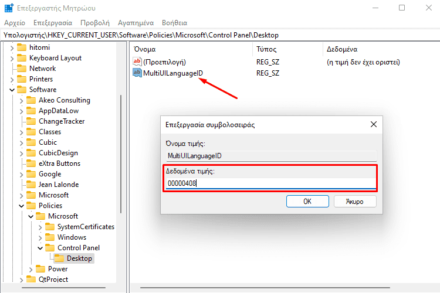Screen dimensions: 440x293
Task: Collapse the Control Panel key
Action: coord(40,248)
